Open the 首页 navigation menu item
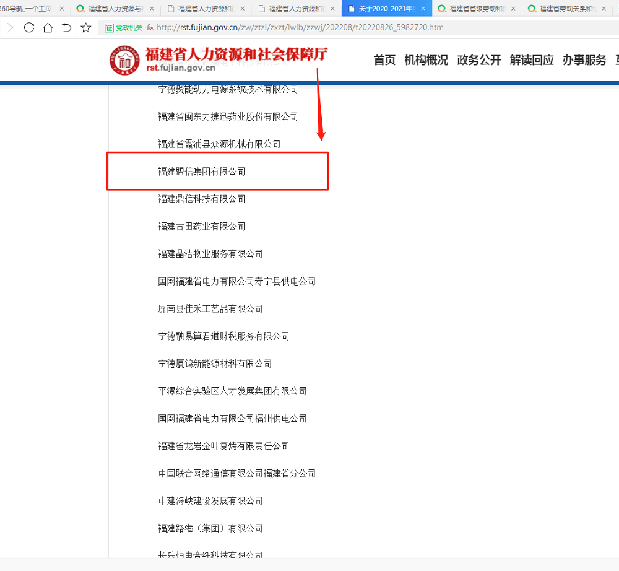 (384, 60)
